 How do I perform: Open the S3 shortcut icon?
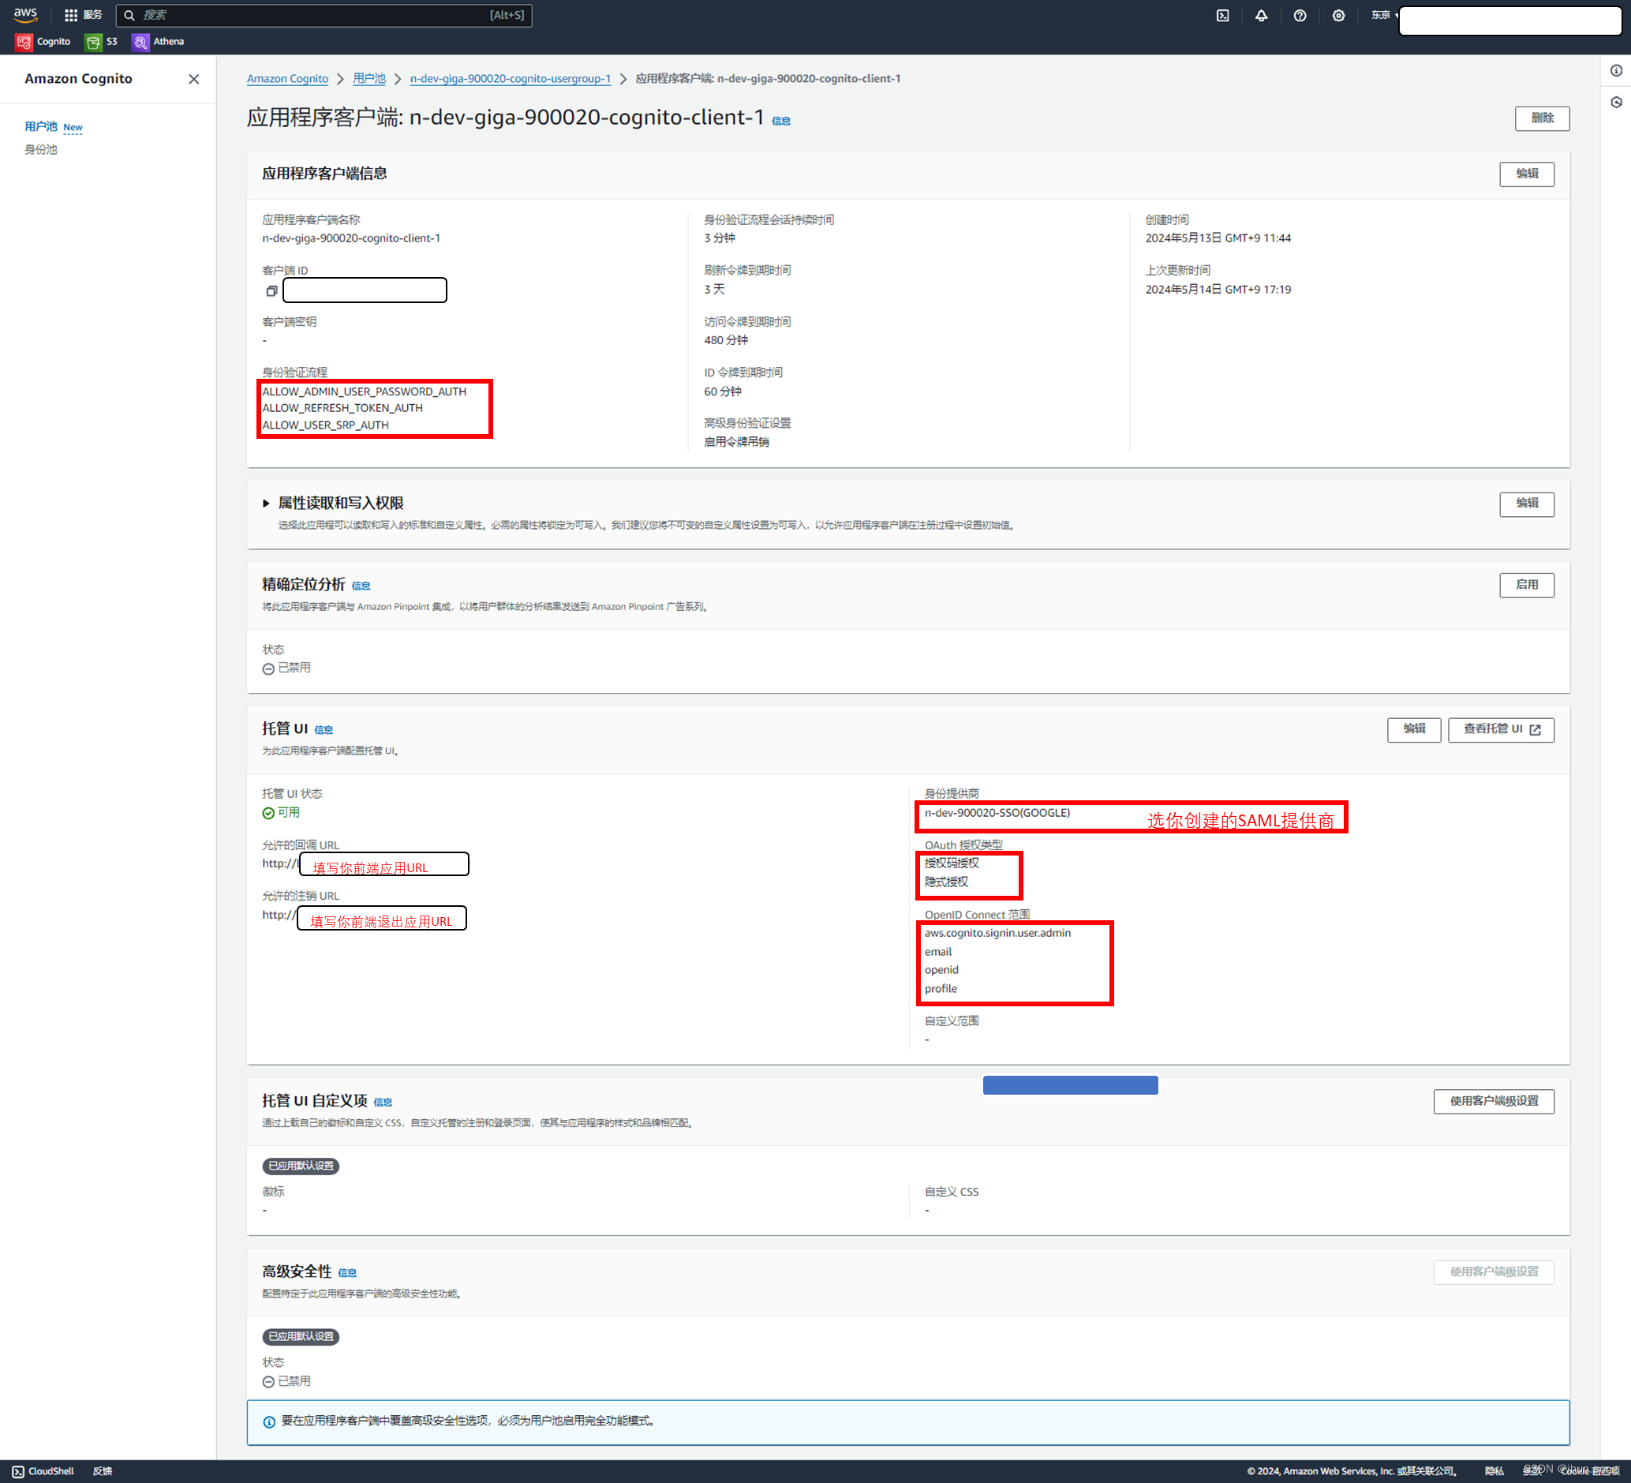click(94, 42)
